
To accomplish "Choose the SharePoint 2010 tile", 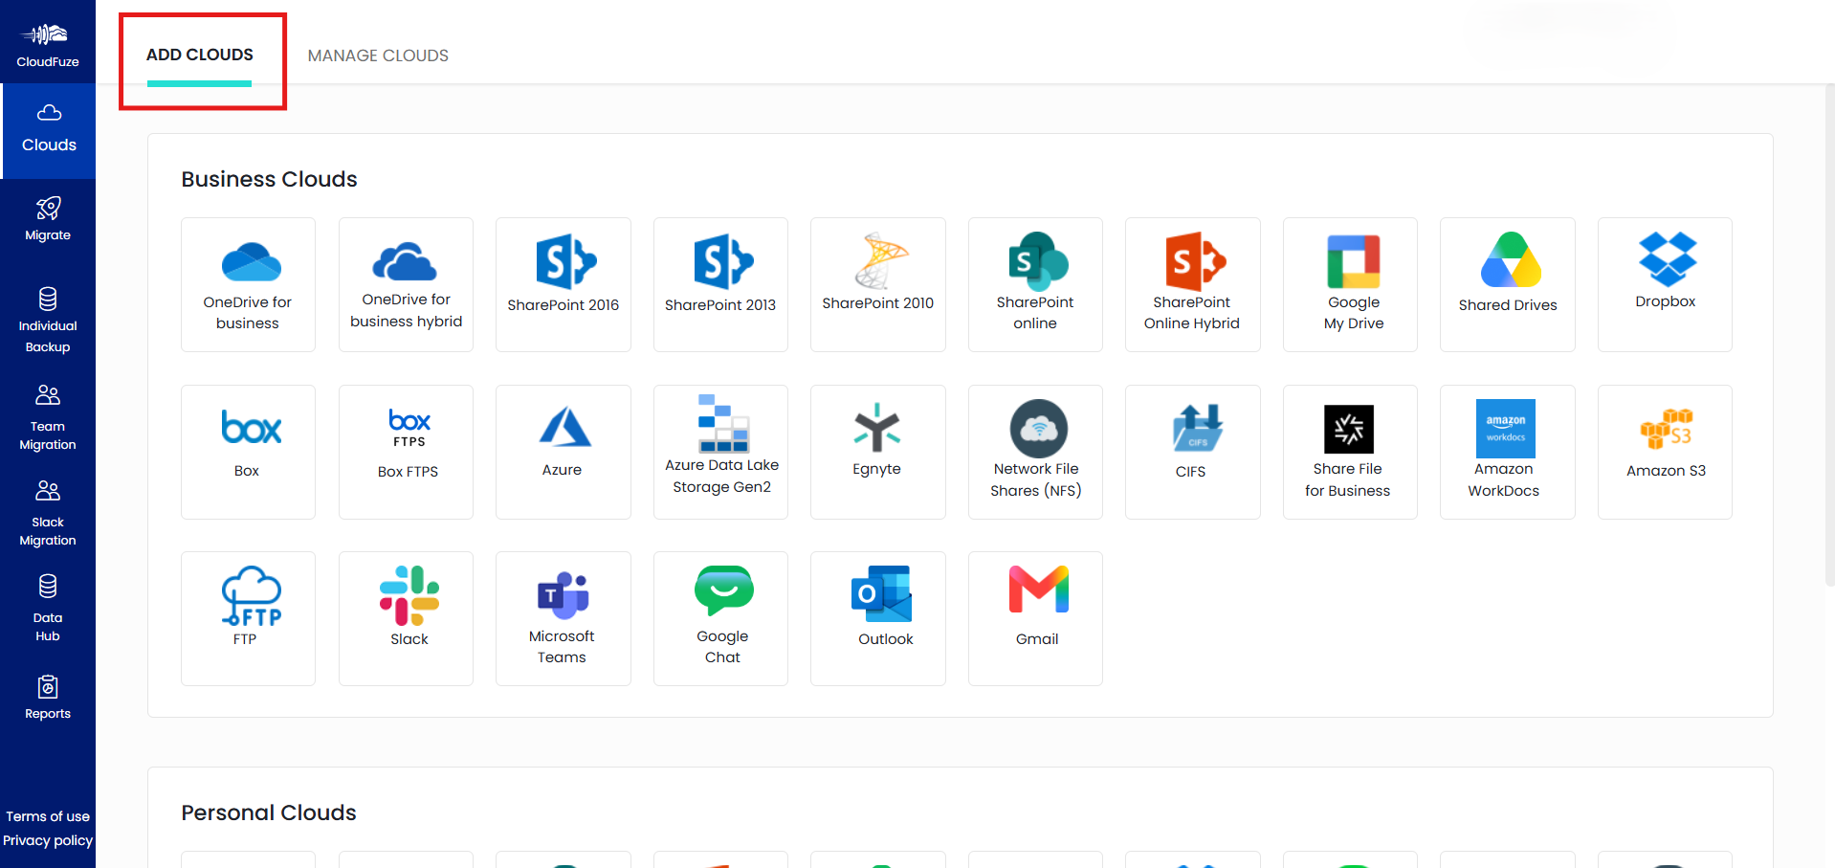I will [x=878, y=284].
